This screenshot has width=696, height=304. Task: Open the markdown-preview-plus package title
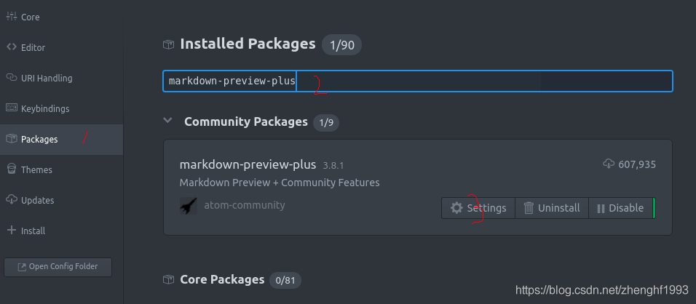coord(248,165)
